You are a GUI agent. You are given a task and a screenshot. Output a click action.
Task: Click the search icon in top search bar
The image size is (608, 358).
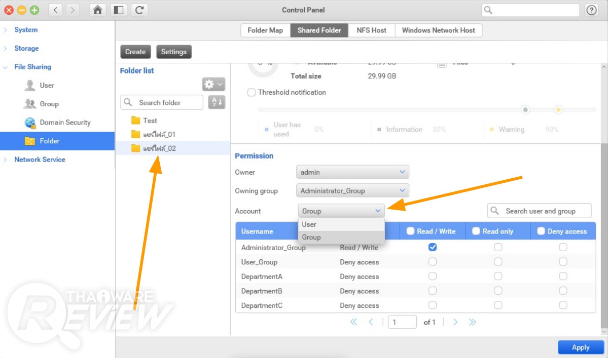tap(488, 10)
